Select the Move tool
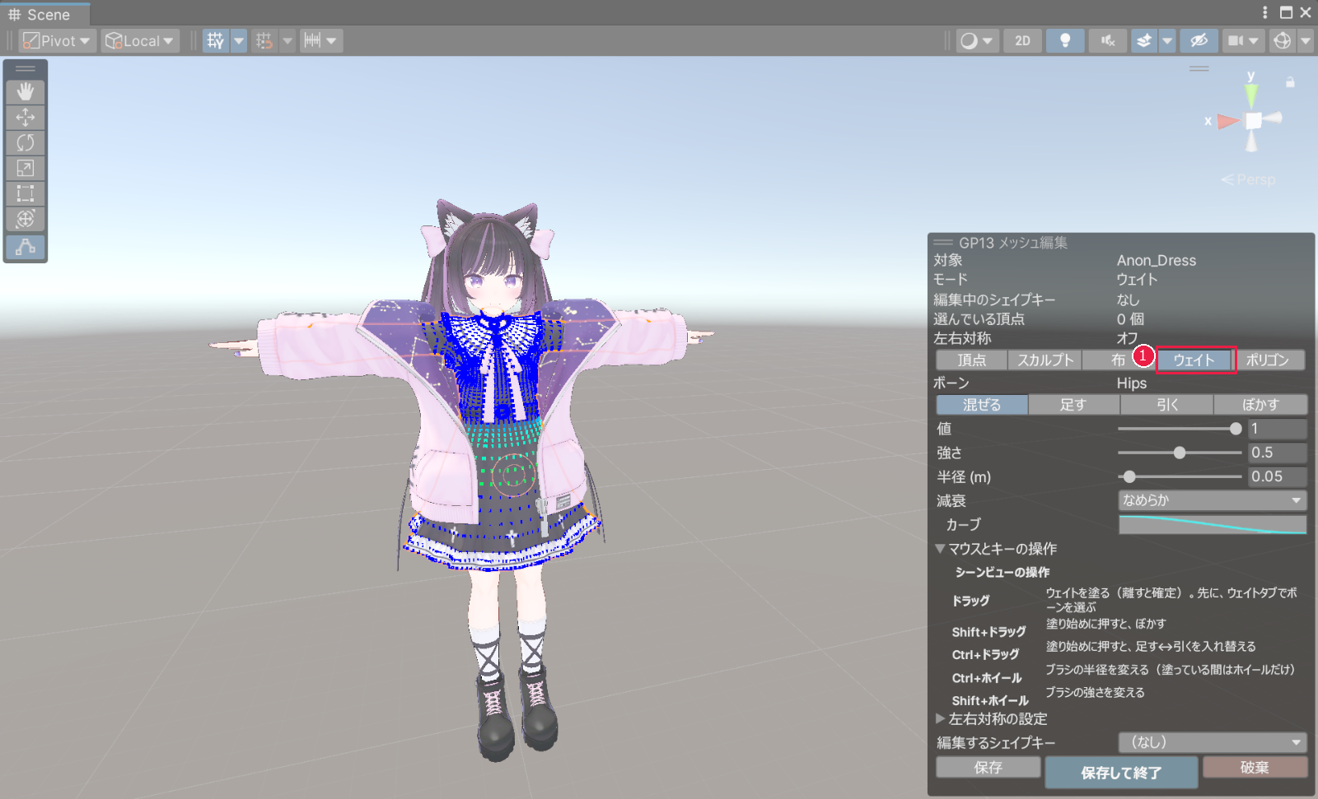This screenshot has height=799, width=1318. click(x=26, y=117)
